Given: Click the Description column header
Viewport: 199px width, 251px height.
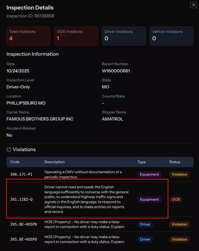Looking at the screenshot, I should (x=54, y=162).
